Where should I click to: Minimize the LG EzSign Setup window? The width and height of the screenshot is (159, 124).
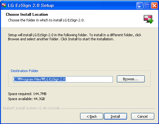[x=140, y=6]
